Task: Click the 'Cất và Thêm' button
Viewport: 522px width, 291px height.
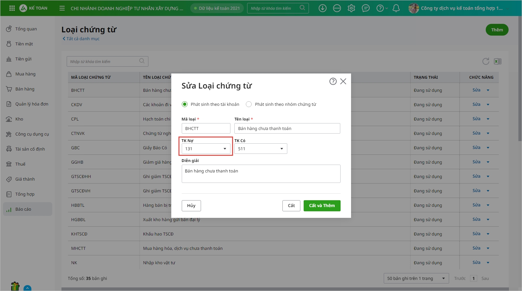Action: point(322,206)
